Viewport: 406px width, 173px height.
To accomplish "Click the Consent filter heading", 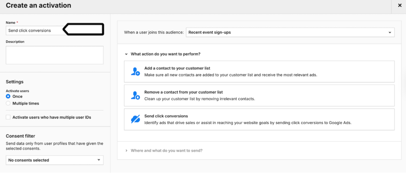I will click(x=21, y=136).
